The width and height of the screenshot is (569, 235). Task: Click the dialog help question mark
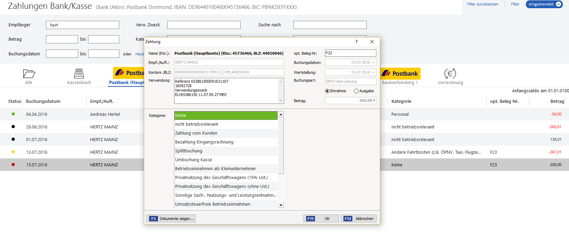(356, 42)
